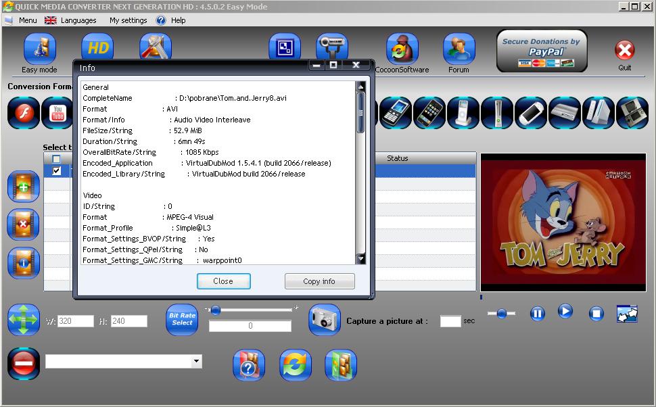Open Secure Donations by PayPal
This screenshot has width=656, height=407.
[x=542, y=51]
